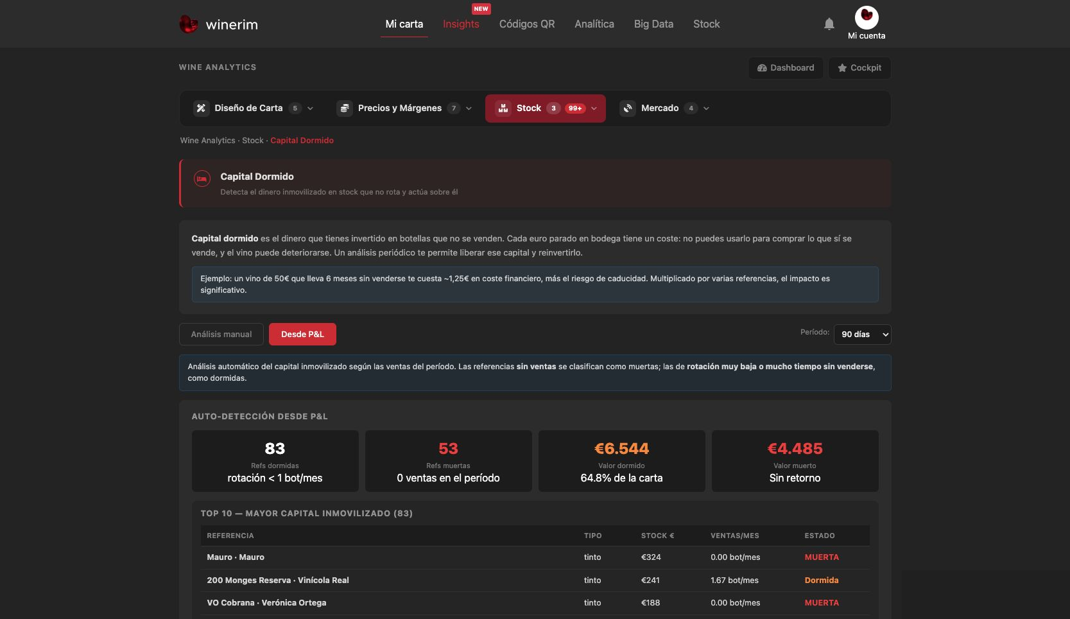Click the 99+ red badge on Stock
1070x619 pixels.
pos(575,109)
